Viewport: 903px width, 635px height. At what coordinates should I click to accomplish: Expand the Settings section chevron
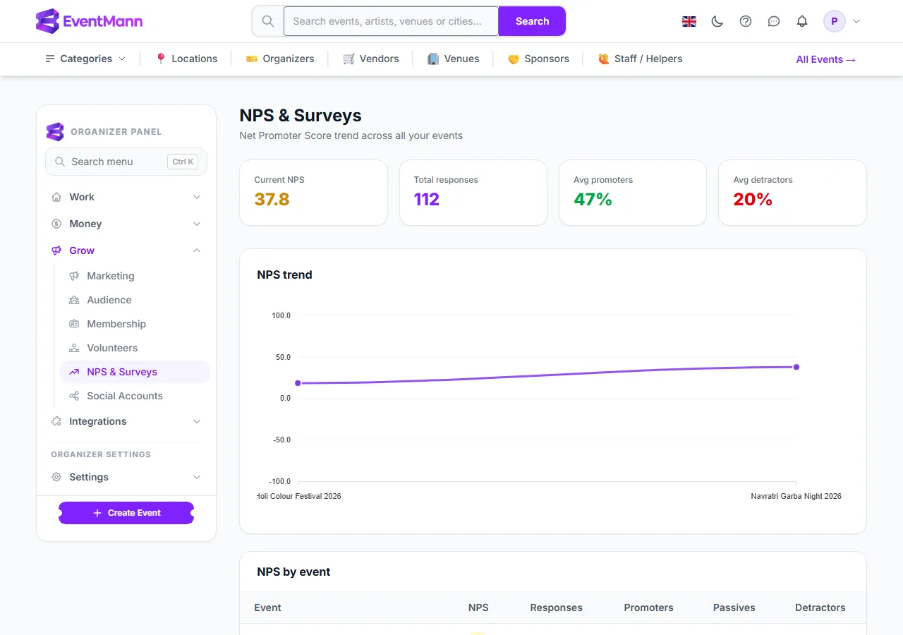click(x=197, y=477)
